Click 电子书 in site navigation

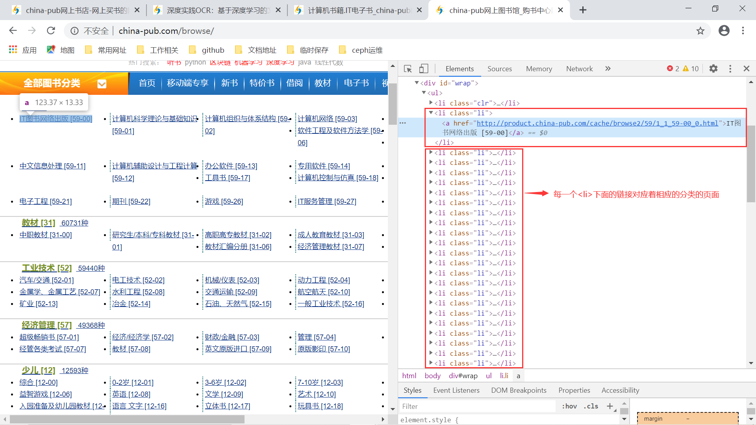pyautogui.click(x=356, y=83)
